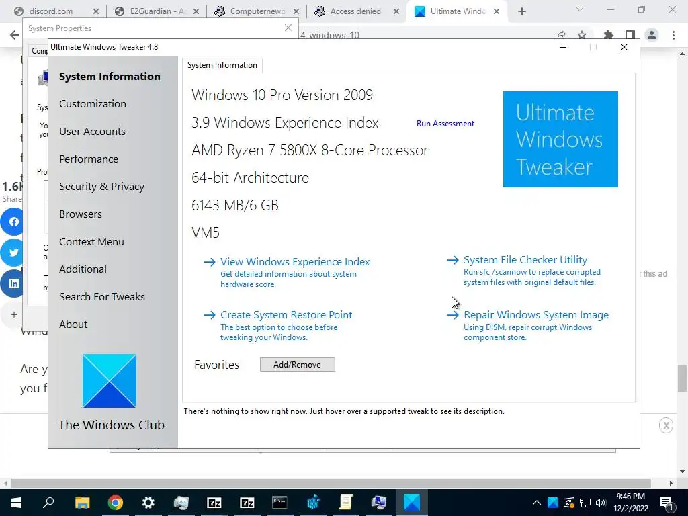
Task: Open a new Chrome tab with the plus button
Action: [x=521, y=11]
